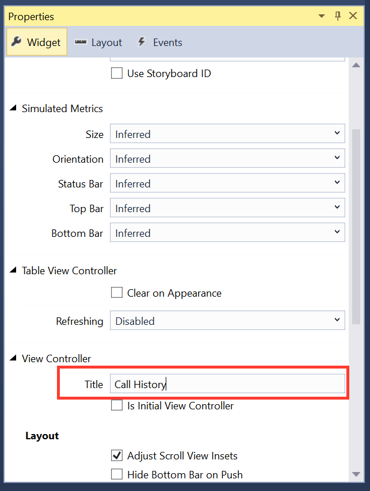Open the Properties window options dropdown arrow

tap(322, 16)
